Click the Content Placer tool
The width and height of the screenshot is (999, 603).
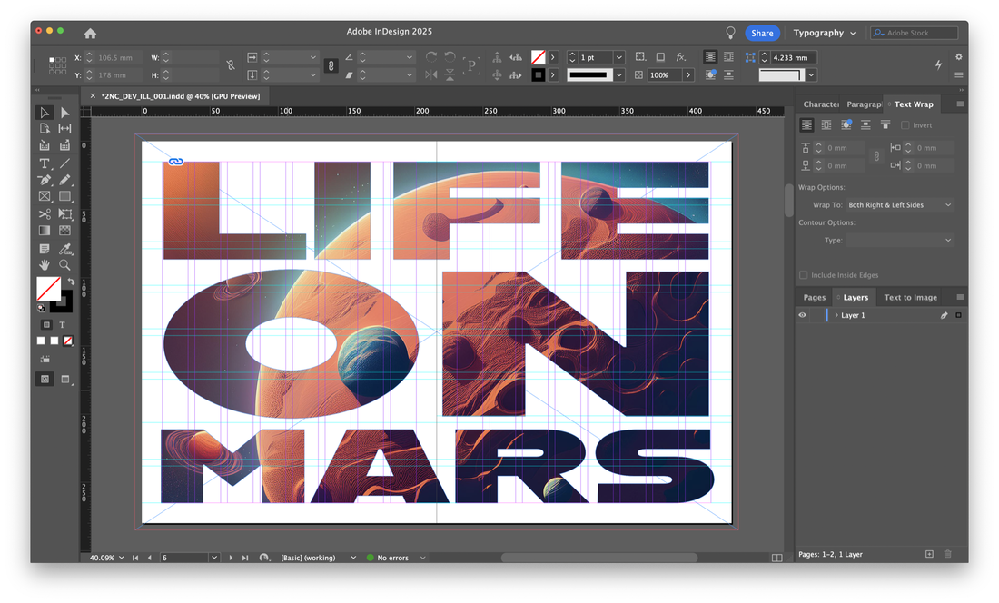[65, 146]
